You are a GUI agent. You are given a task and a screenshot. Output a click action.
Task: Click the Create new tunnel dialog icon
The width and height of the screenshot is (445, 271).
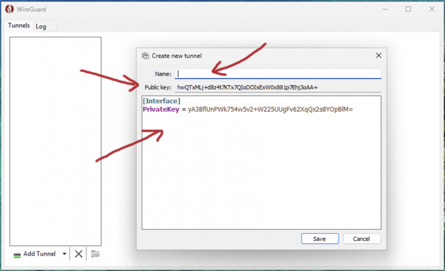coord(145,56)
